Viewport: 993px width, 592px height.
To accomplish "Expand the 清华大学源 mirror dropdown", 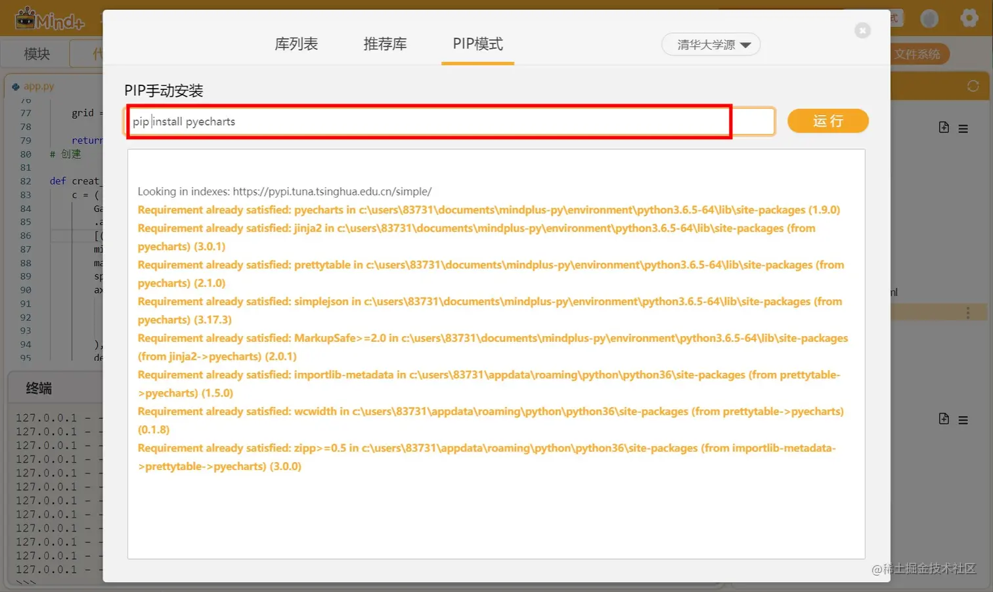I will (711, 45).
